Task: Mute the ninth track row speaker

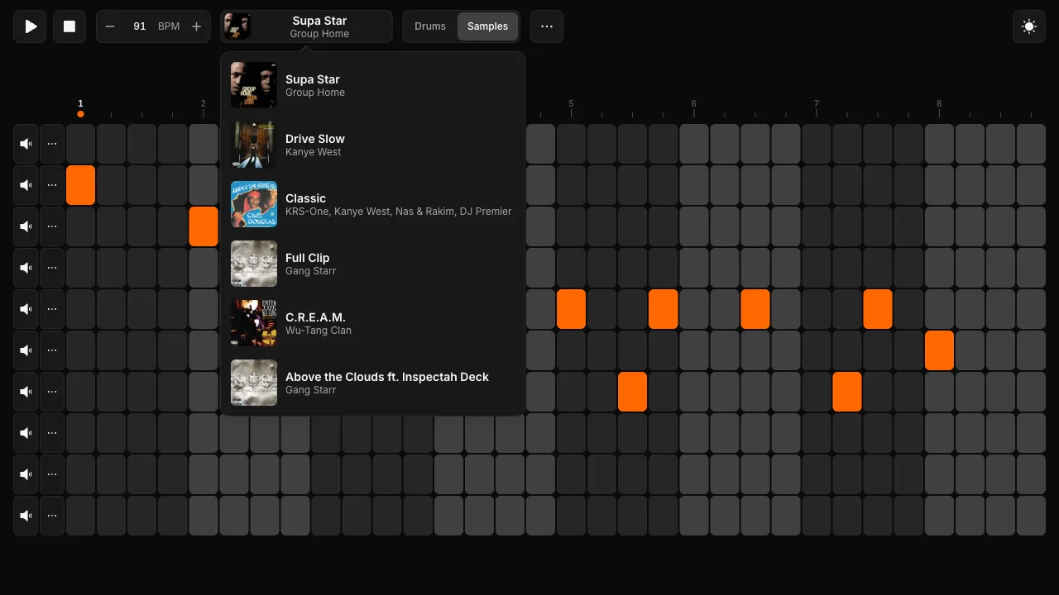Action: tap(26, 474)
